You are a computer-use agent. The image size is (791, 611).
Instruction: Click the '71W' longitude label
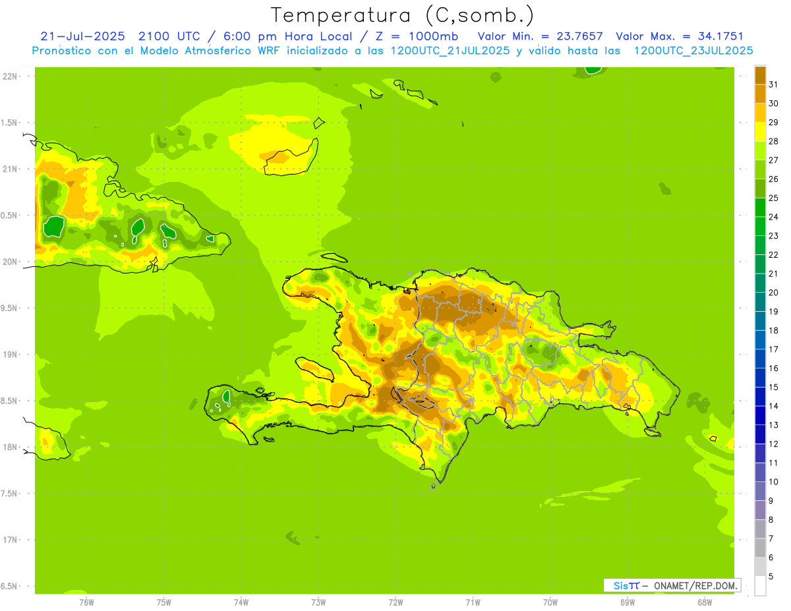click(x=473, y=602)
